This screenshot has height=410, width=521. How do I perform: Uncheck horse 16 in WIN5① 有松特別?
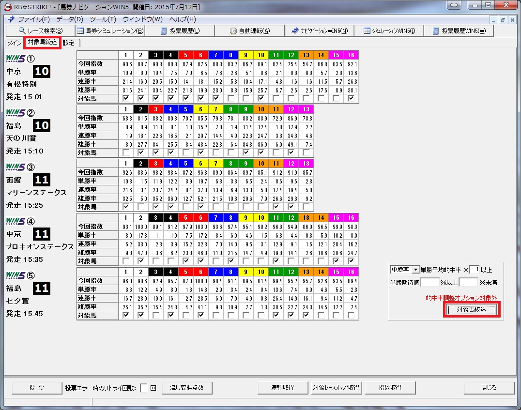351,98
